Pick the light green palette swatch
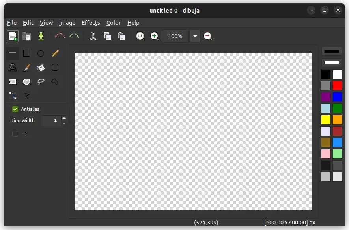The image size is (349, 230). pyautogui.click(x=338, y=154)
